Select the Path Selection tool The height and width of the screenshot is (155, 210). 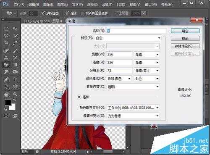coord(6,87)
